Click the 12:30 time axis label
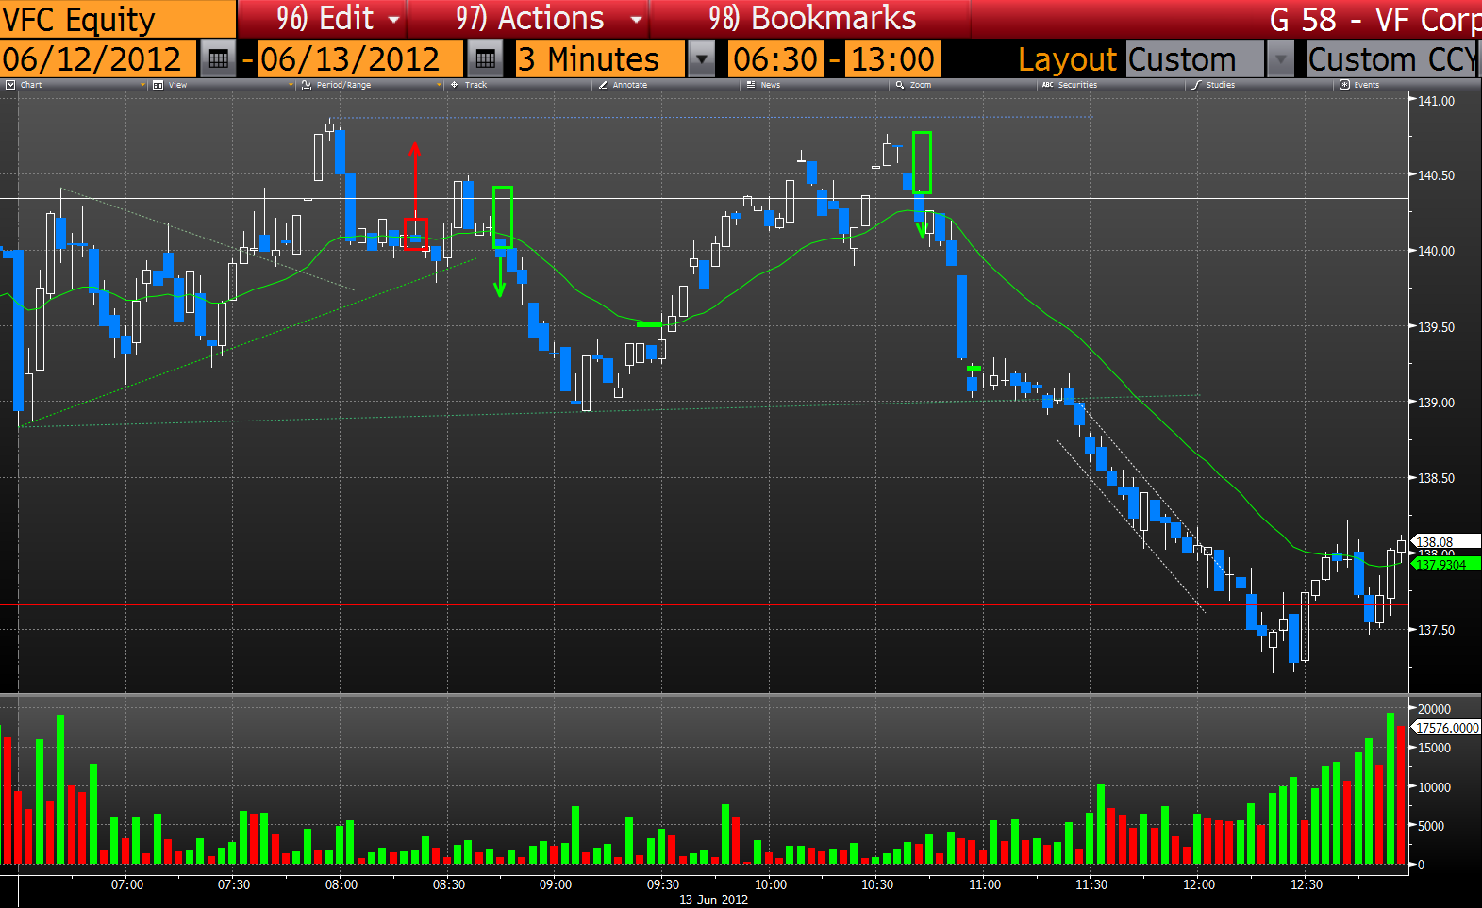 1307,884
